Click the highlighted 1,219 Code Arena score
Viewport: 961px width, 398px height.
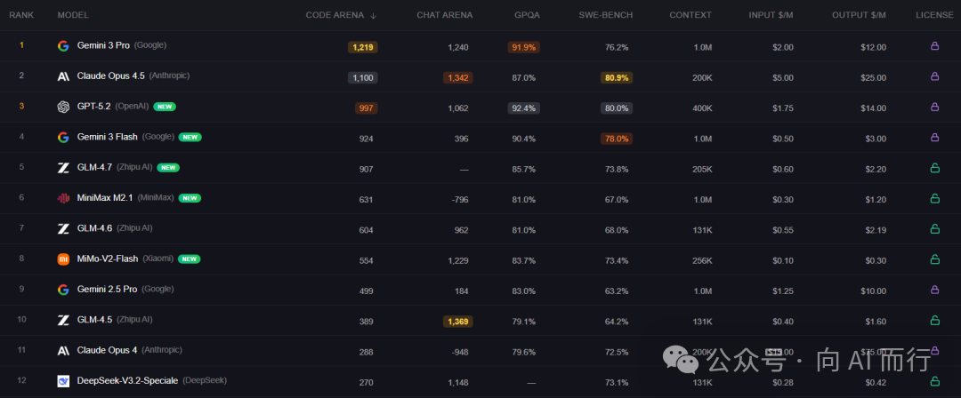point(363,47)
